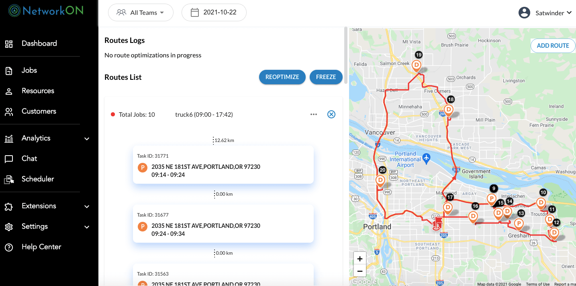
Task: Open Customers using its sidebar icon
Action: click(9, 111)
